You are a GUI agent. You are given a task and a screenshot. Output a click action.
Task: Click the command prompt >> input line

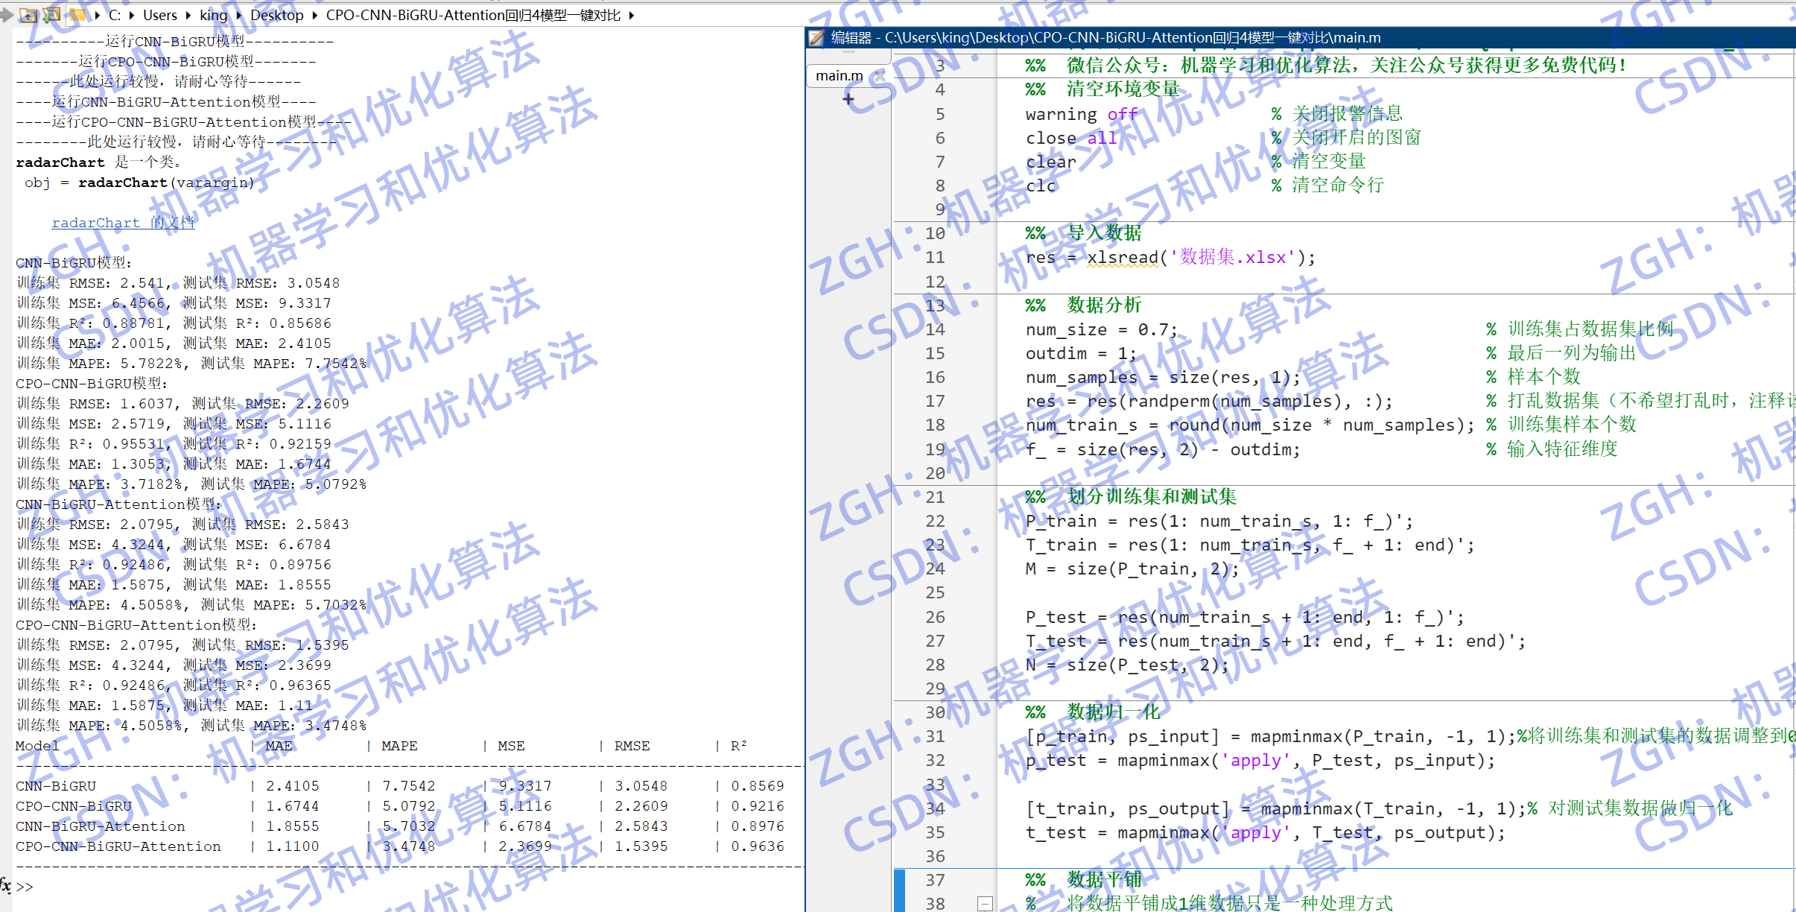[x=410, y=886]
